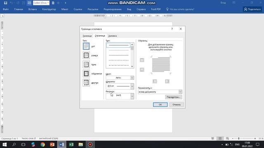Select the second thin line style in the list

tap(118, 50)
